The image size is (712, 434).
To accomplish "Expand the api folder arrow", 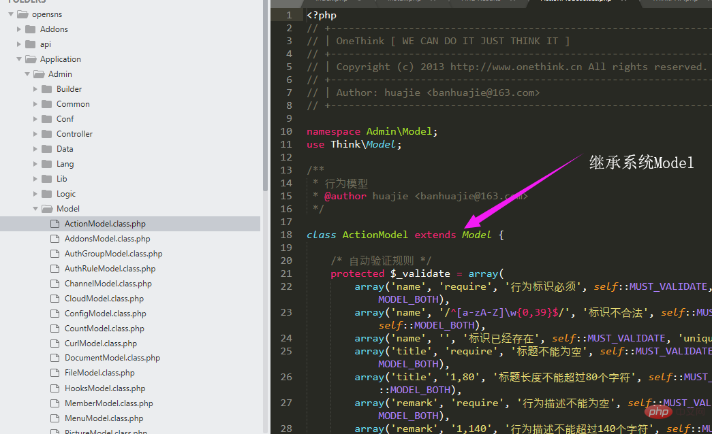I will tap(19, 44).
